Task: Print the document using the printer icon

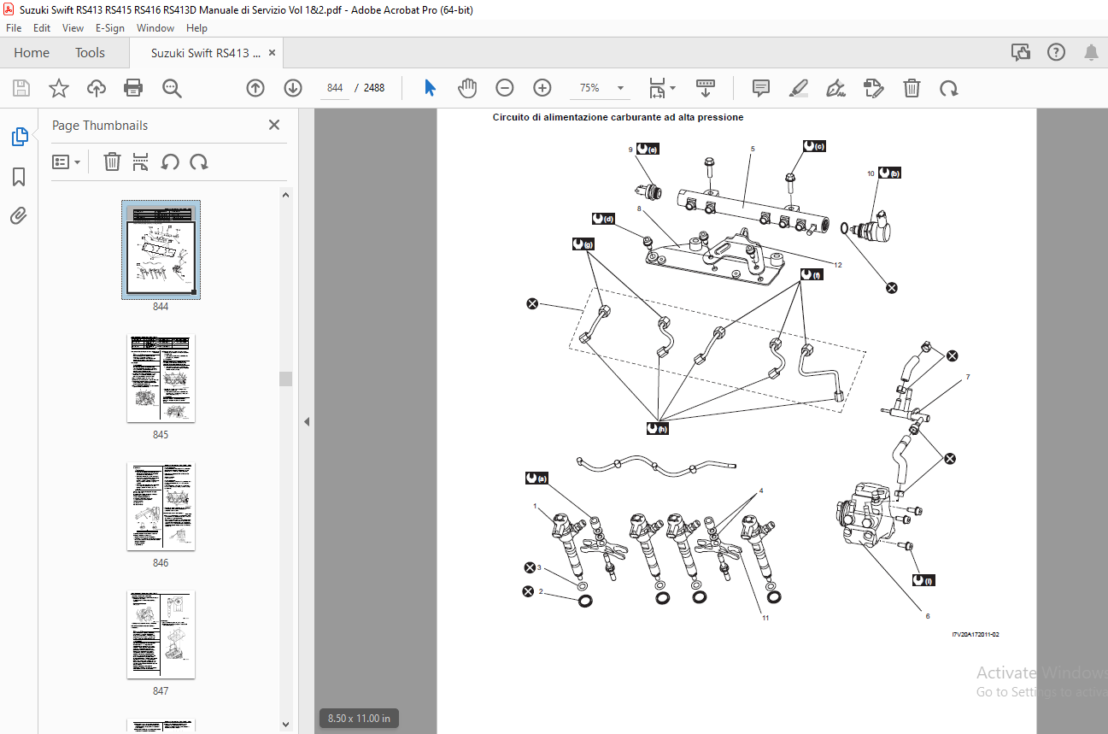Action: 133,88
